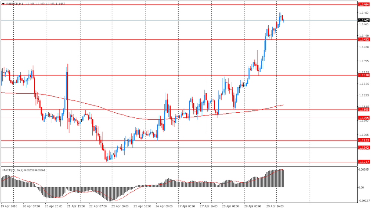Select the 1.1255 red price level label
Image resolution: width=371 pixels, height=210 pixels.
click(x=363, y=140)
